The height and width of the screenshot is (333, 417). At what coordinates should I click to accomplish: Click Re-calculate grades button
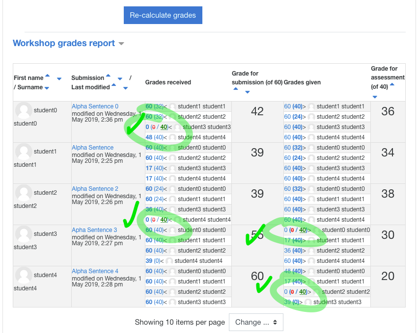coord(163,15)
